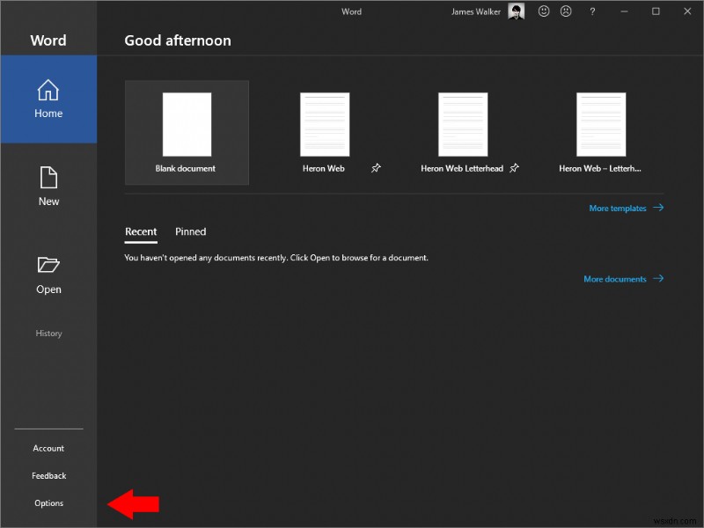This screenshot has height=528, width=704.
Task: Open Word Options
Action: (x=48, y=502)
